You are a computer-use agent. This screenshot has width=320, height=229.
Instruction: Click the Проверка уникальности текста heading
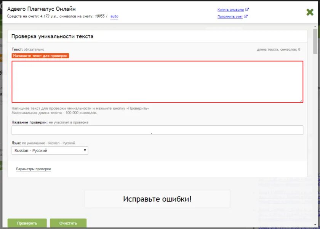52,36
